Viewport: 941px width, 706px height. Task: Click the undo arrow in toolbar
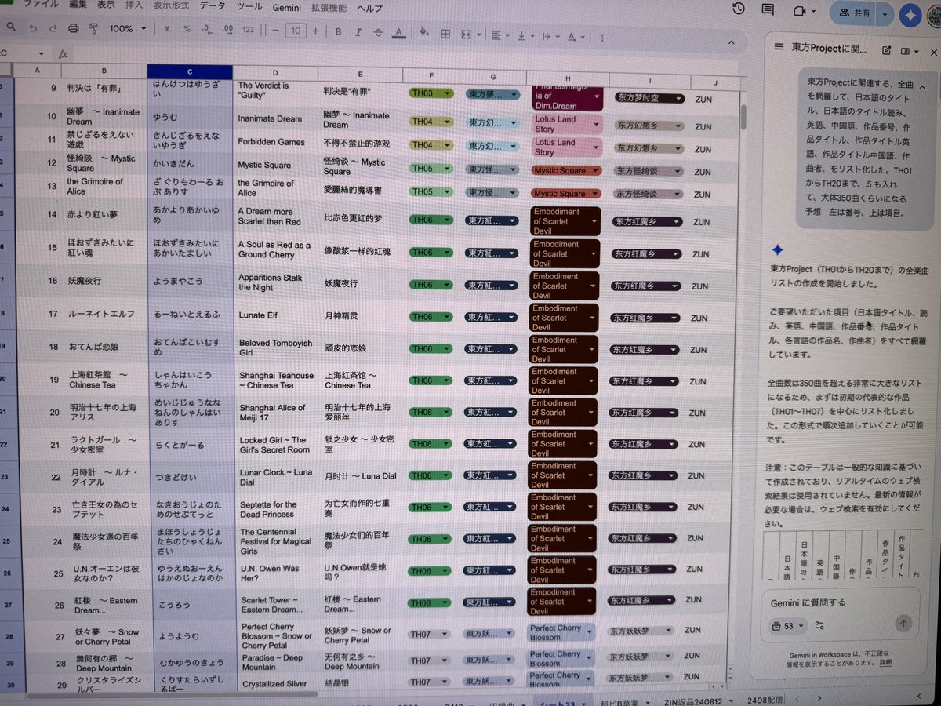(33, 28)
